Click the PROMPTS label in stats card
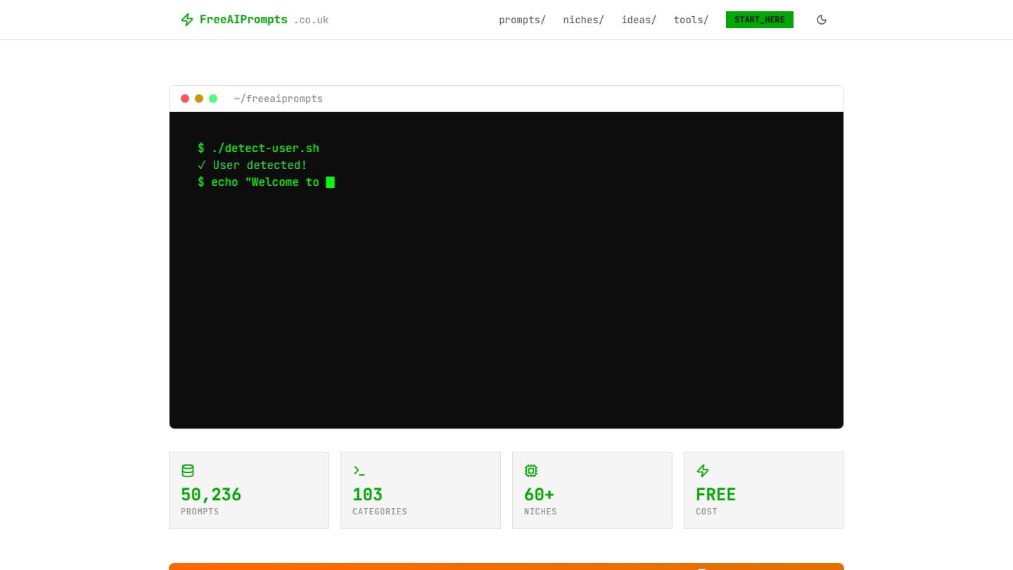The image size is (1013, 570). tap(200, 512)
